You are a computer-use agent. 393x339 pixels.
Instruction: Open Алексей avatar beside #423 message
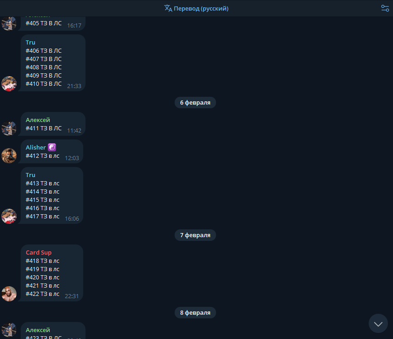[9, 330]
